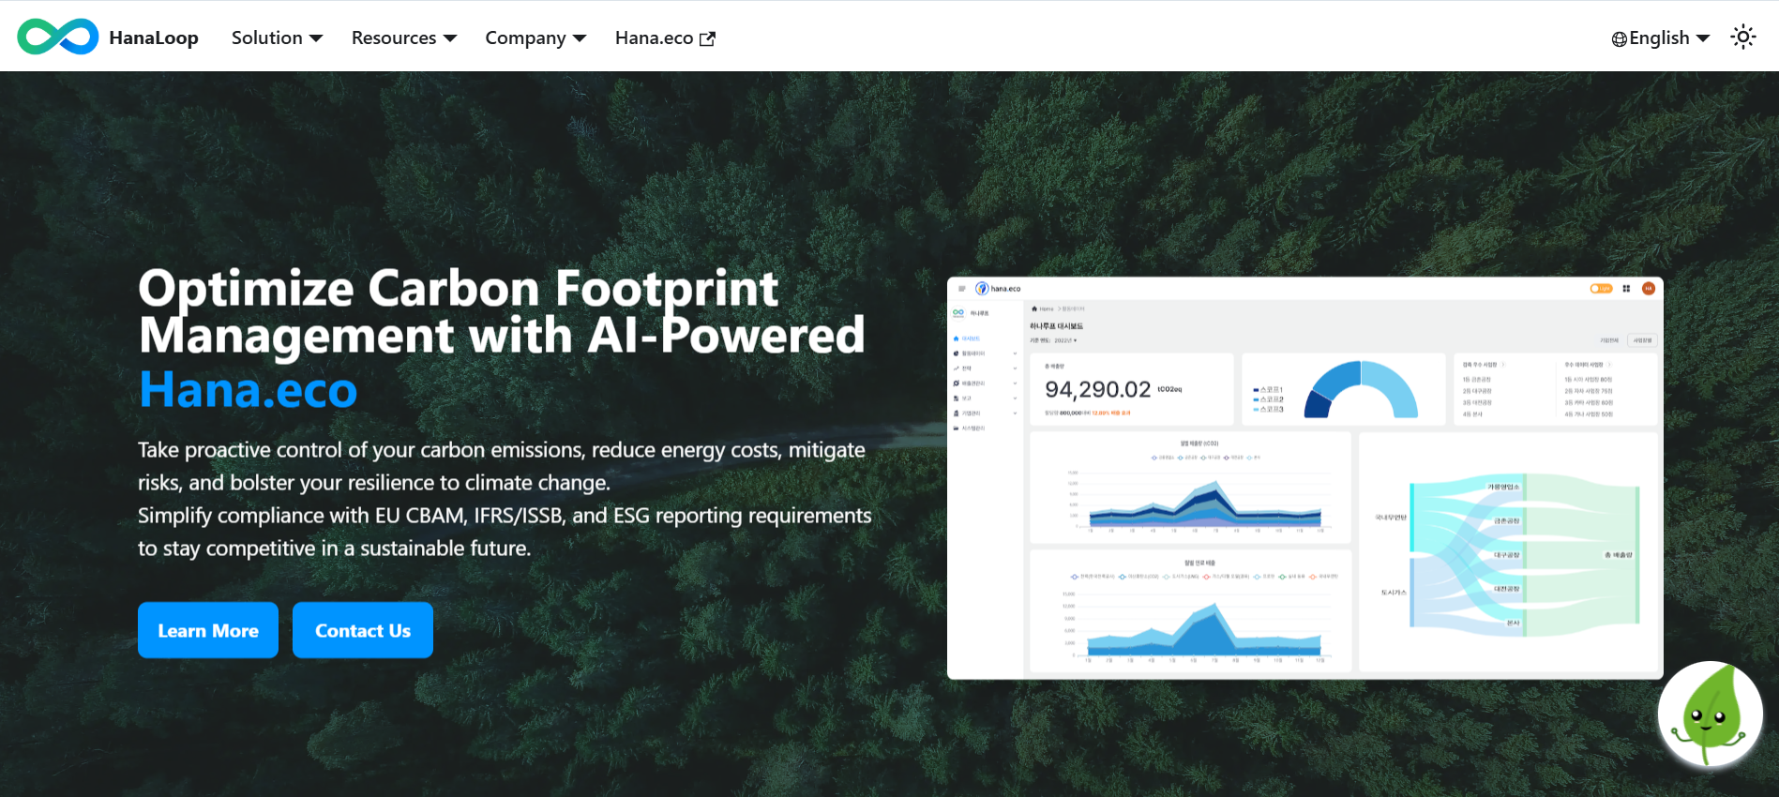
Task: Toggle the orange Light switch in dashboard preview
Action: [1601, 289]
